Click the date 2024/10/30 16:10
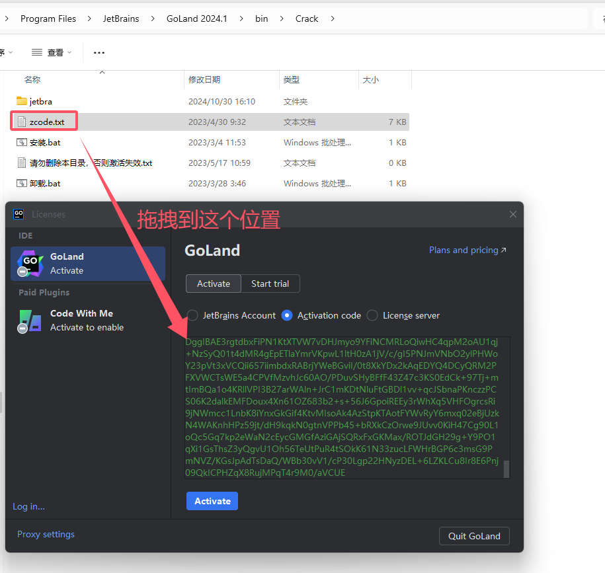Viewport: 605px width, 573px height. click(222, 101)
